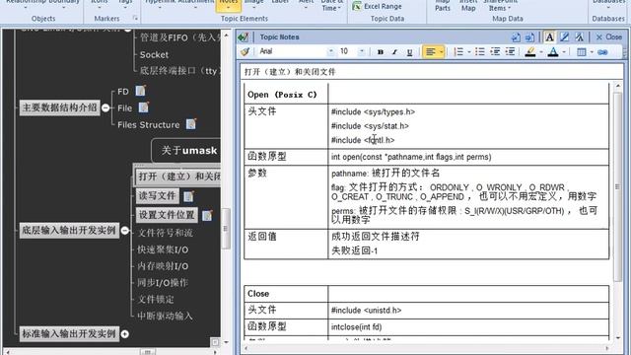Viewport: 631px width, 355px height.
Task: Open font color dropdown arrow
Action: [564, 52]
